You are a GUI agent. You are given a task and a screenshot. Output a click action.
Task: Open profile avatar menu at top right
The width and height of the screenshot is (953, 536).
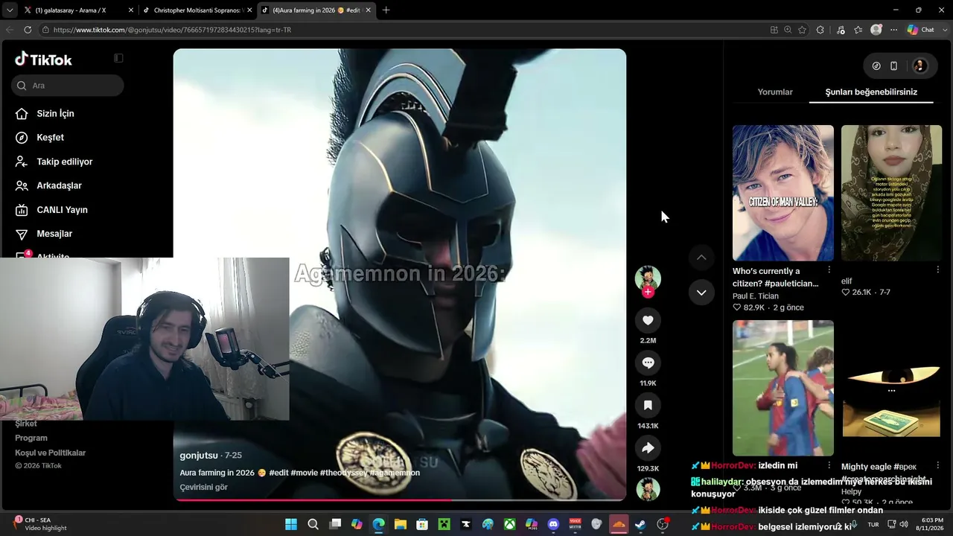point(919,66)
